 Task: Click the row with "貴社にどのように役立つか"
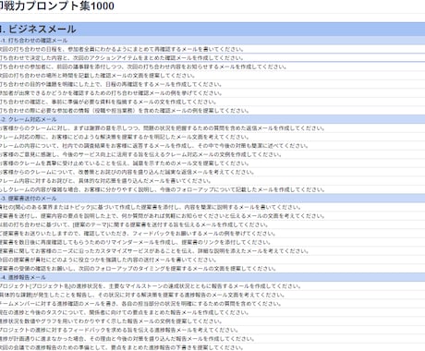pos(212,260)
